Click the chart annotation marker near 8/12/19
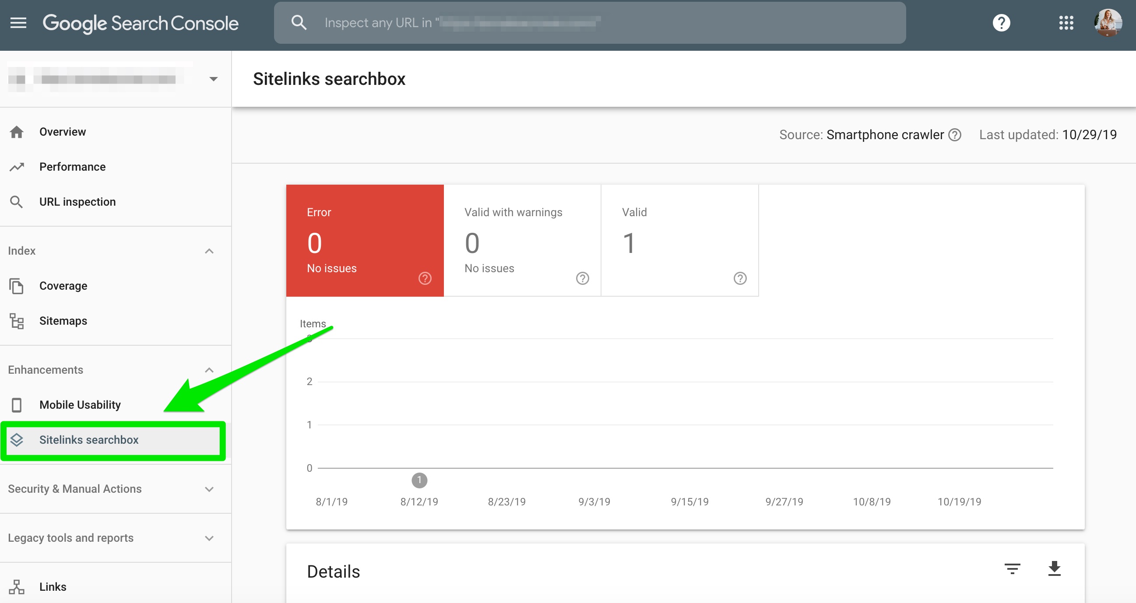 pos(419,480)
